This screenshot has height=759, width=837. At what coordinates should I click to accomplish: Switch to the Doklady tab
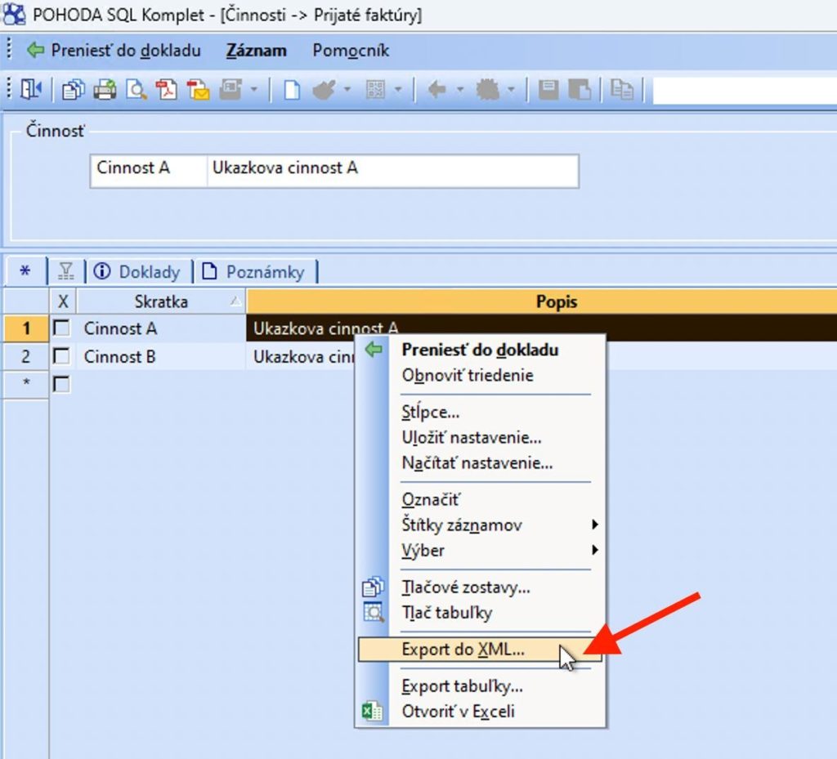coord(137,271)
